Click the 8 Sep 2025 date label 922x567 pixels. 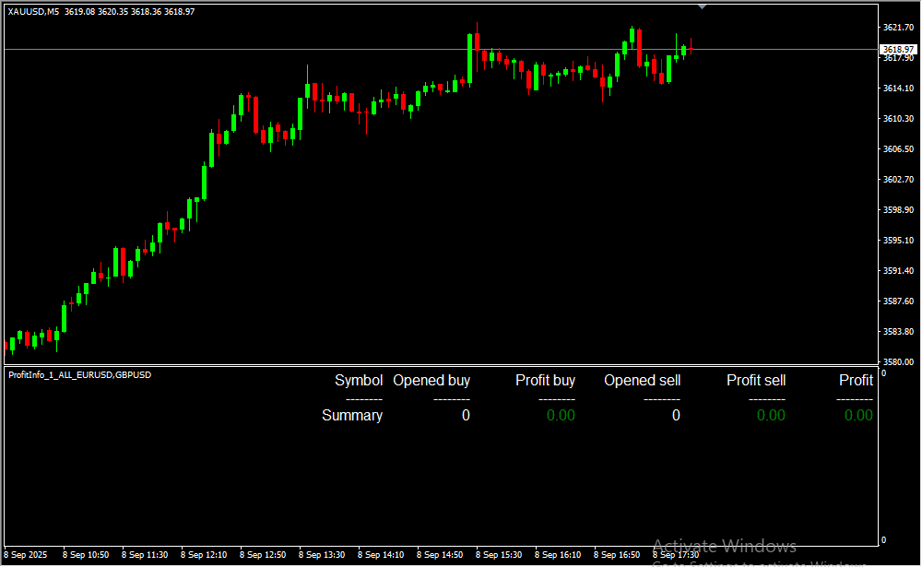(28, 555)
